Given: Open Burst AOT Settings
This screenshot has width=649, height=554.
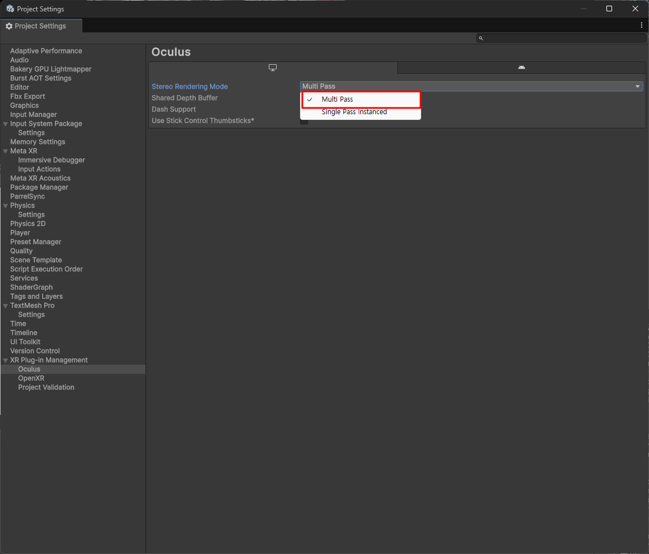Looking at the screenshot, I should [40, 78].
